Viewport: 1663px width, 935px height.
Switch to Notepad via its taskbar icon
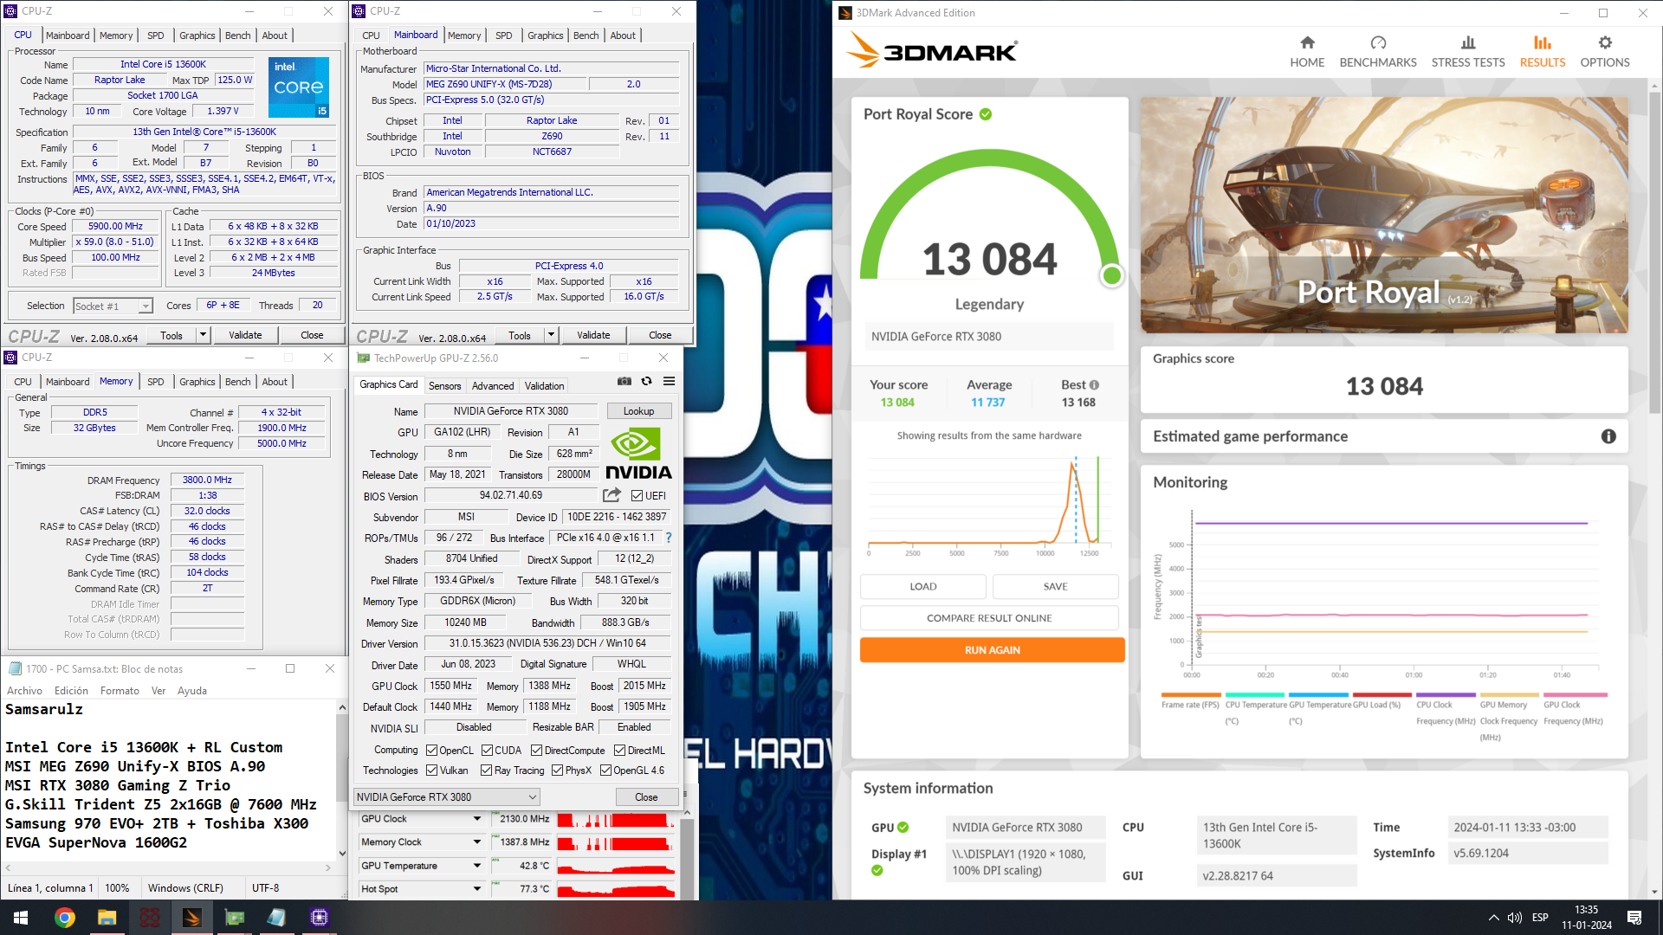[276, 918]
